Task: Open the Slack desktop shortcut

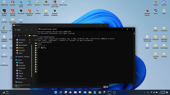Action: click(164, 12)
